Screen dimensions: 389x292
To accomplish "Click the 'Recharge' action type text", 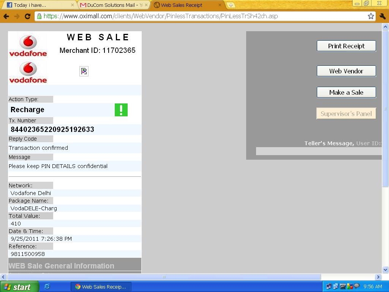I will [x=27, y=109].
